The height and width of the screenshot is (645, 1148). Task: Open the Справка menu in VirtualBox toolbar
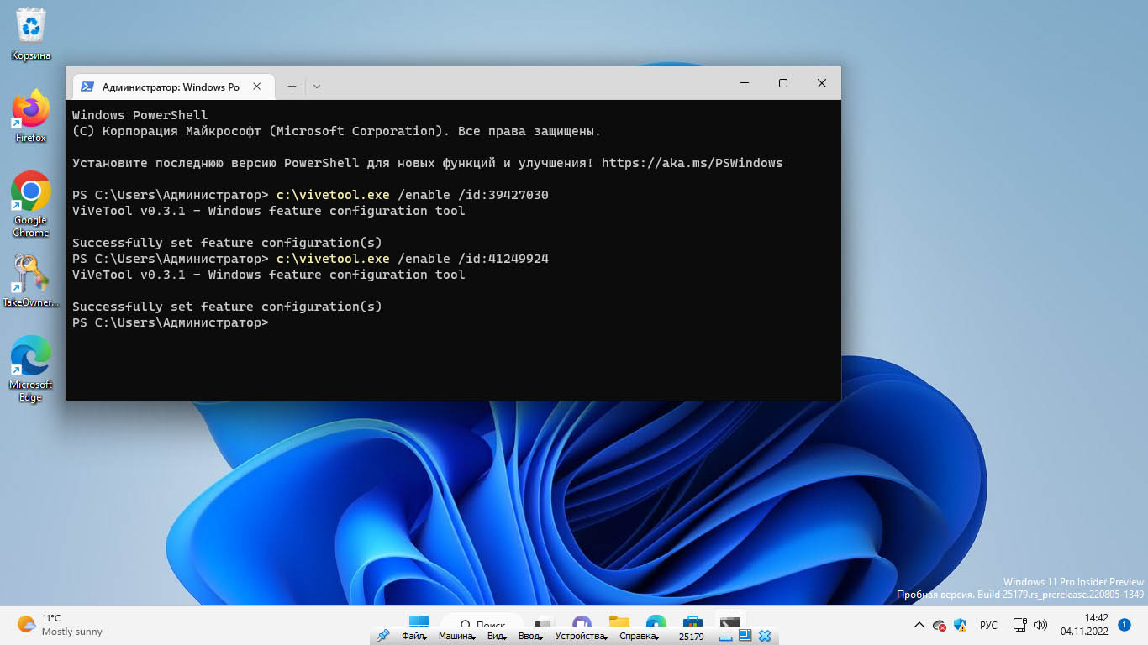pos(639,637)
